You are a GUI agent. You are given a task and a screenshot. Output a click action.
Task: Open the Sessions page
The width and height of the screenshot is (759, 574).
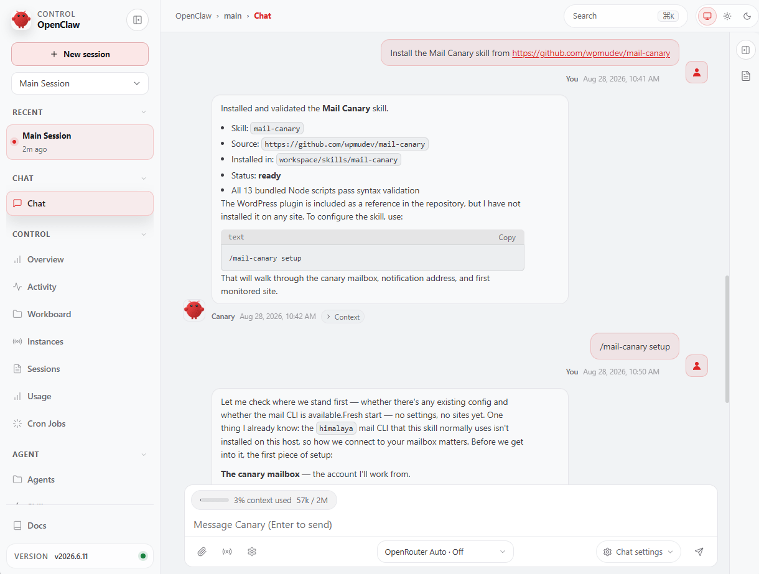click(80, 369)
